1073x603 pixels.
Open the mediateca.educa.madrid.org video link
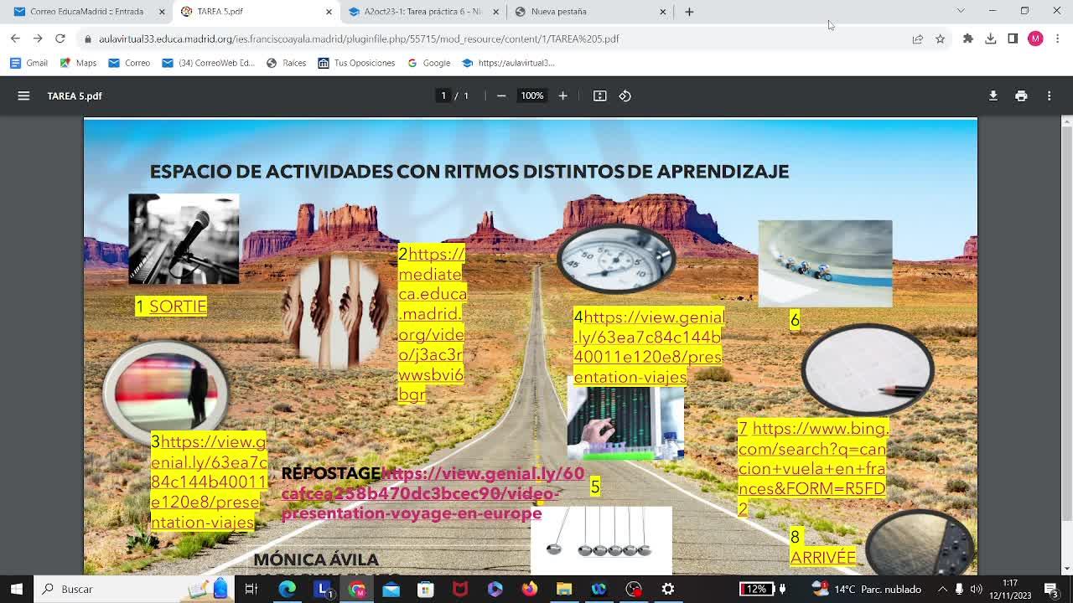(432, 324)
